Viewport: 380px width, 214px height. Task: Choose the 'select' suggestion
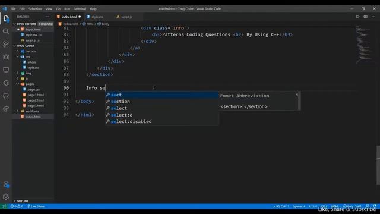point(161,108)
